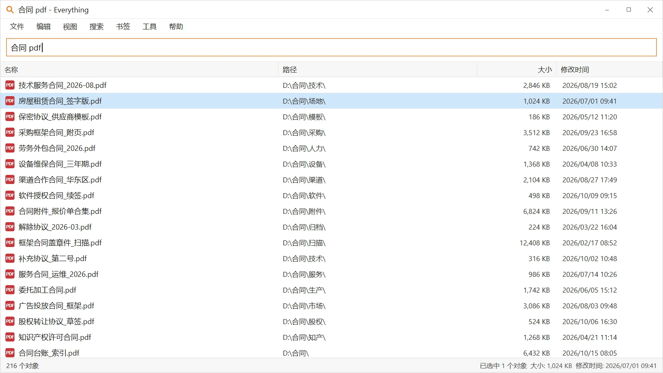This screenshot has height=373, width=663.
Task: Select the PDF icon next to 解除协议_2026-03.pdf
Action: [x=10, y=227]
